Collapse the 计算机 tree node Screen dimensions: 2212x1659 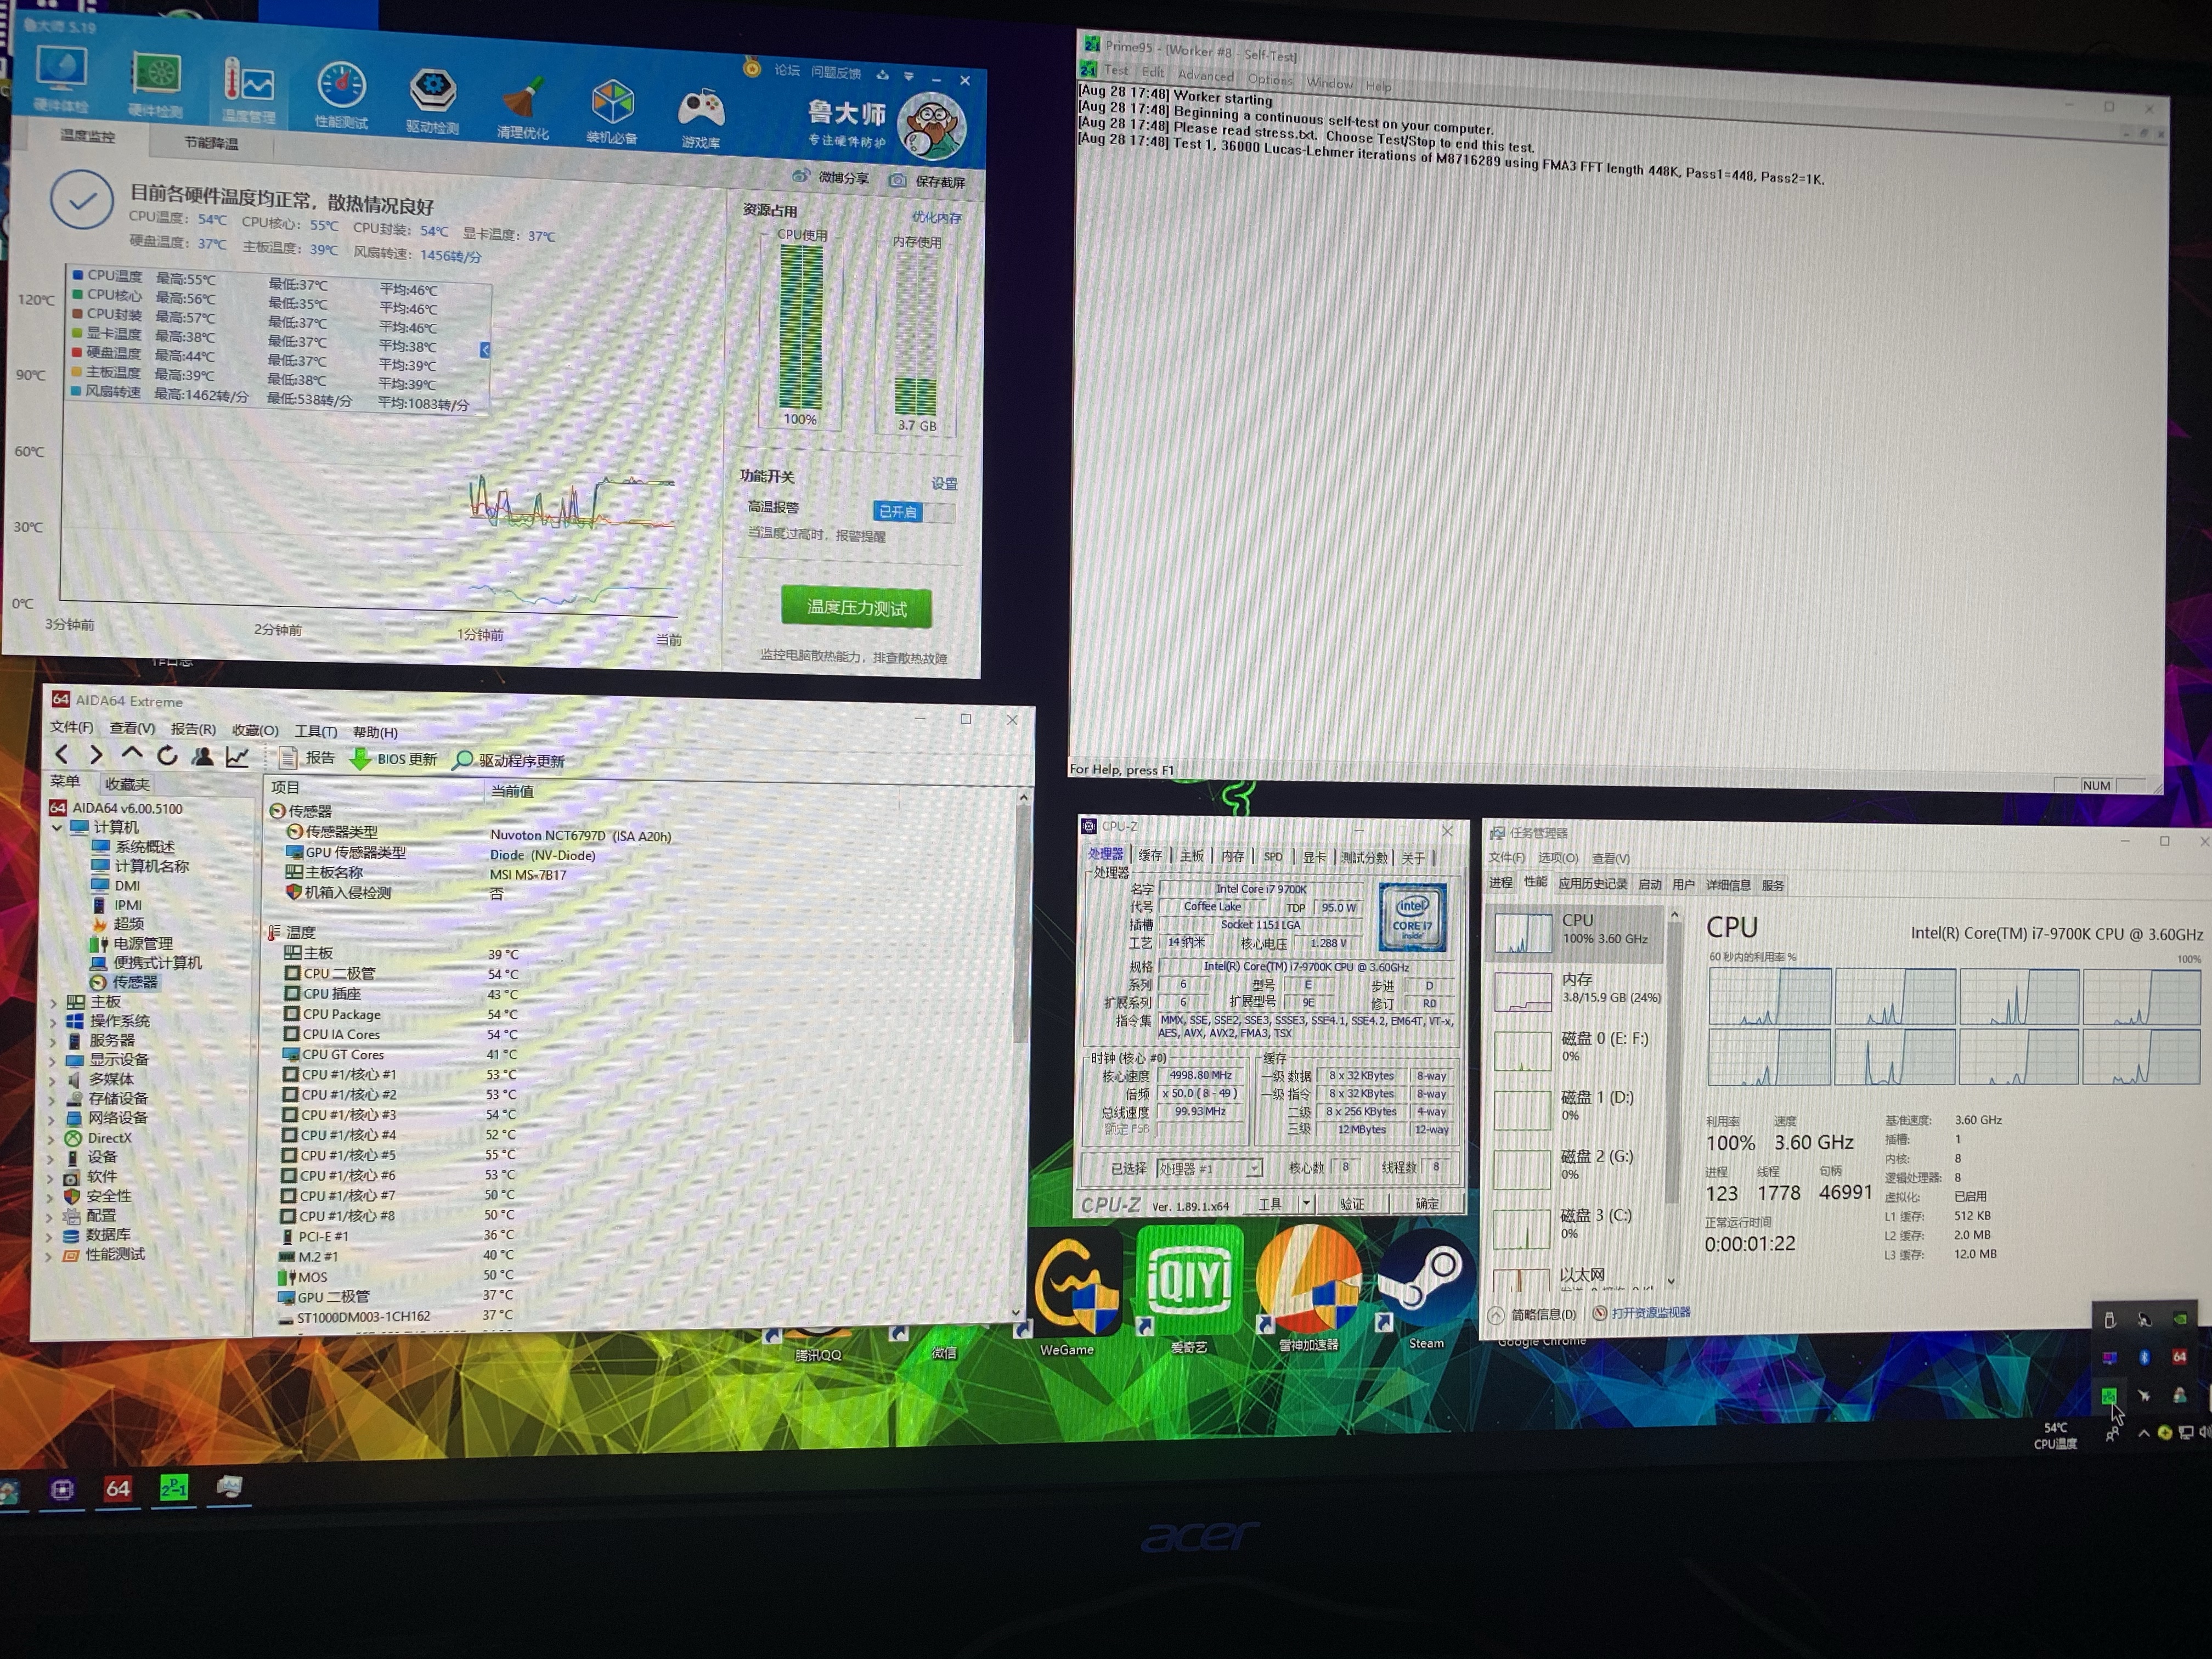(x=57, y=827)
